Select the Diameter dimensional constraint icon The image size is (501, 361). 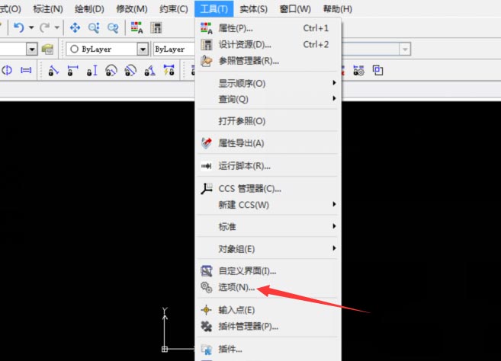(x=130, y=70)
